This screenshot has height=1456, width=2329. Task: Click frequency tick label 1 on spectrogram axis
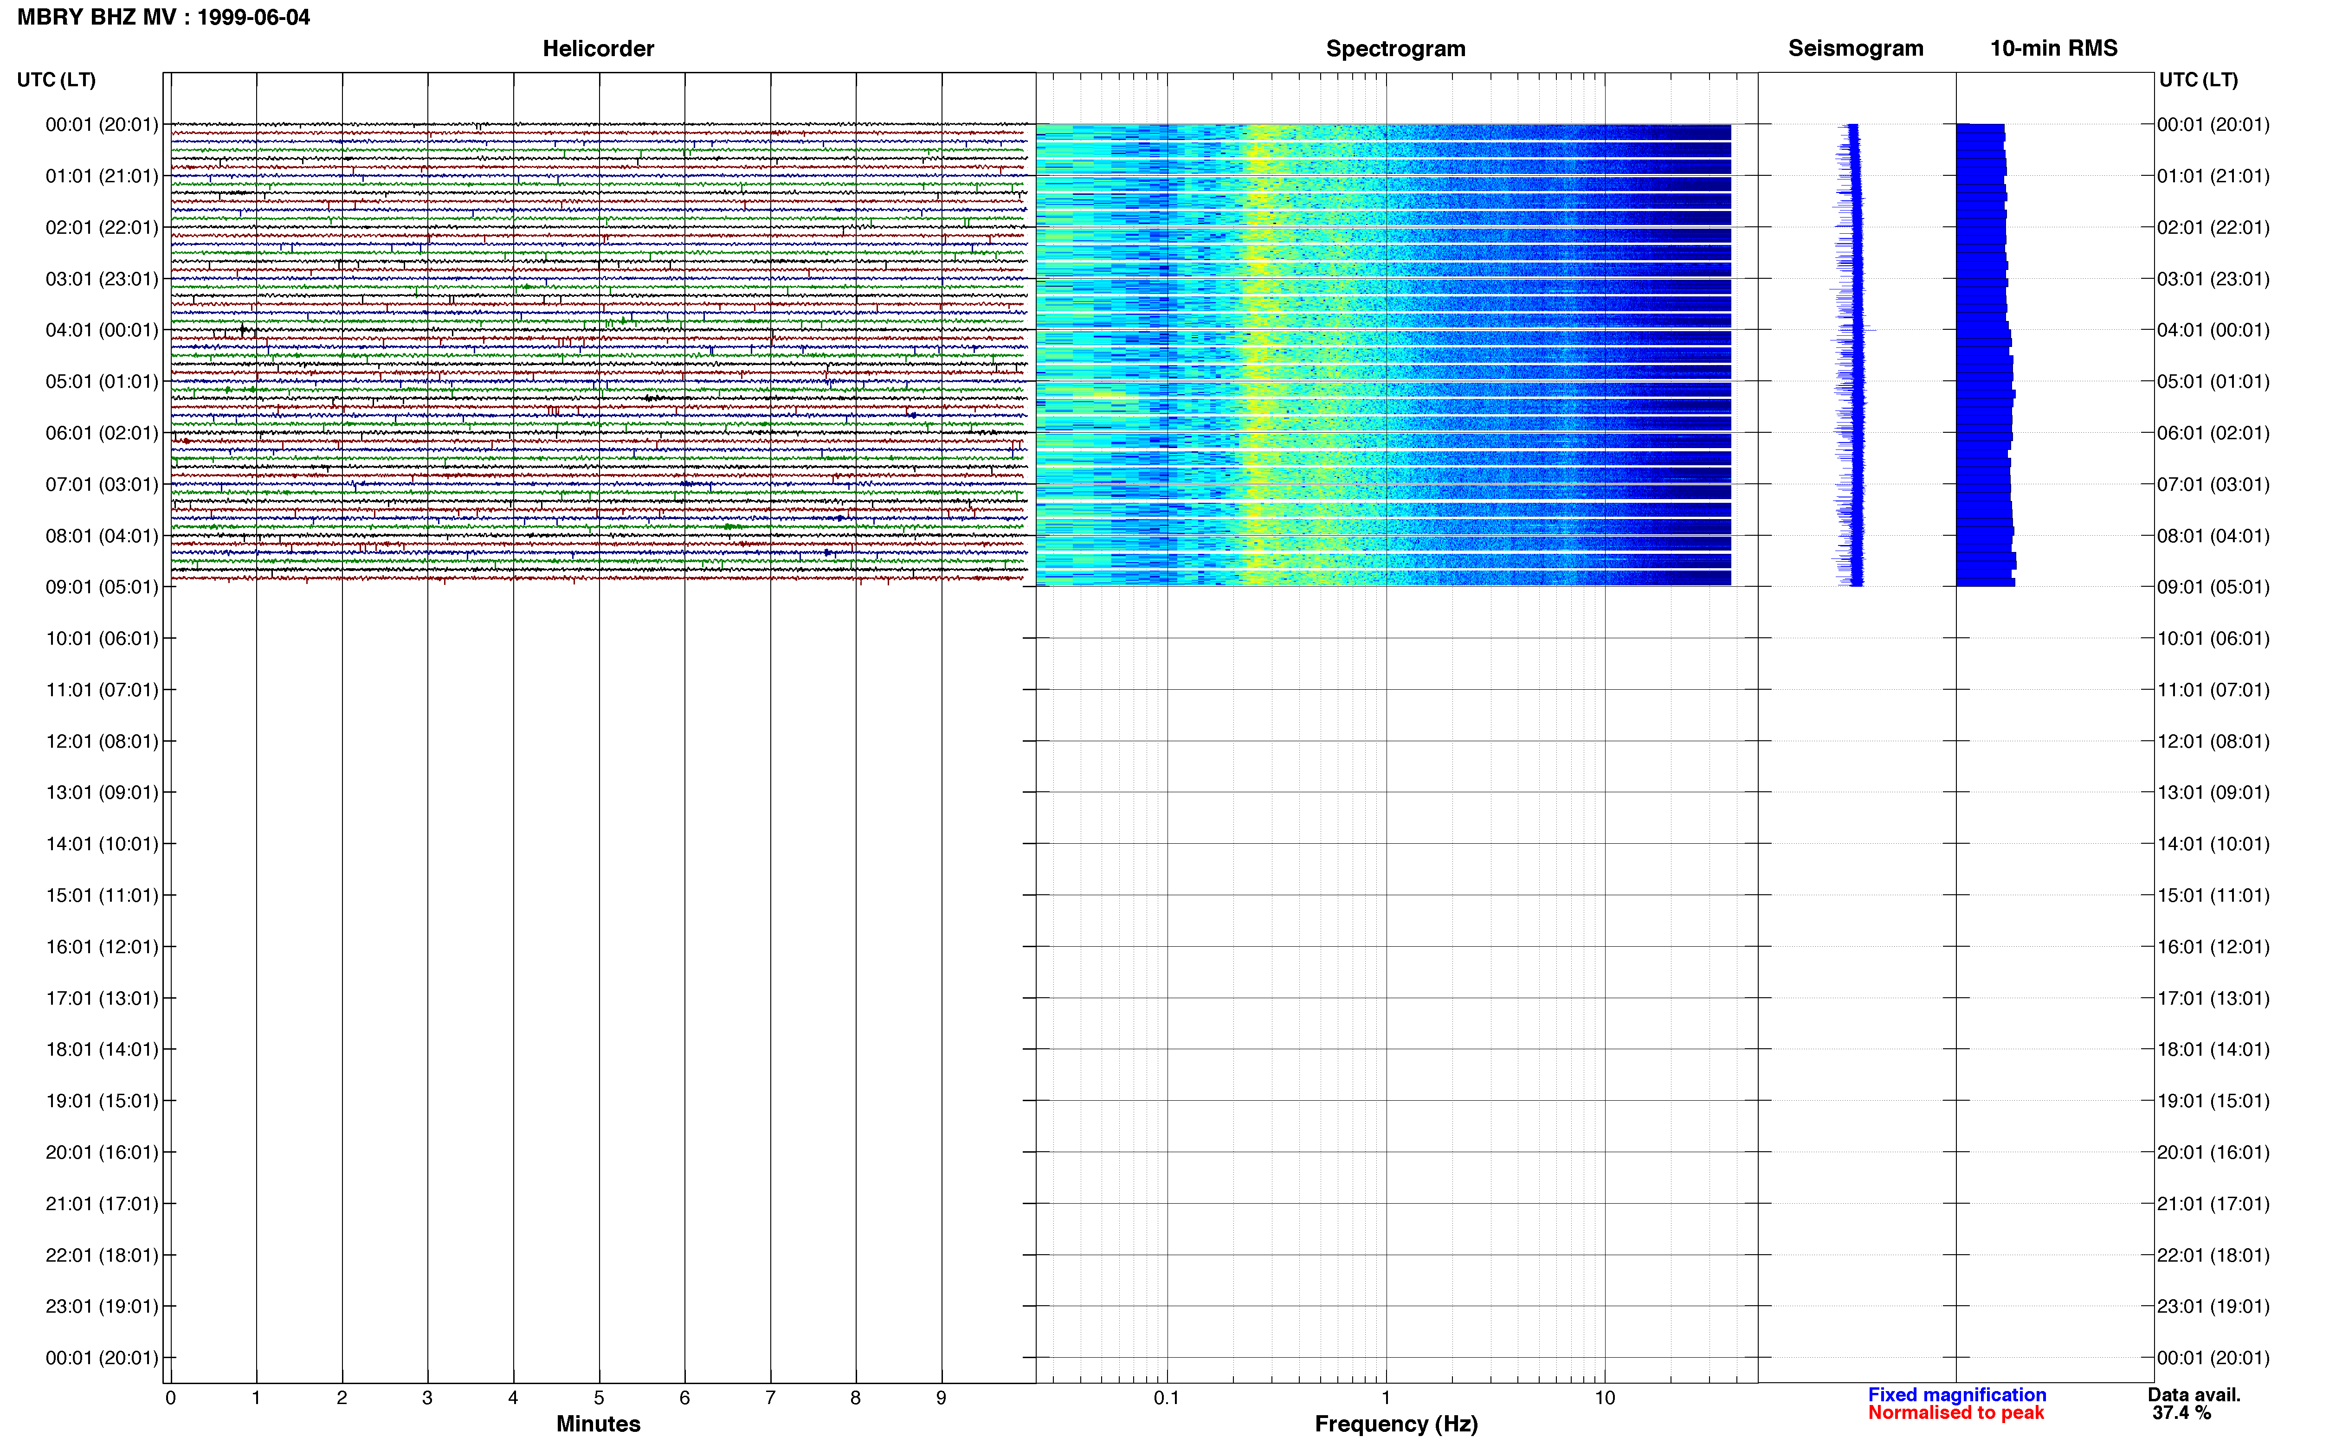click(x=1386, y=1398)
